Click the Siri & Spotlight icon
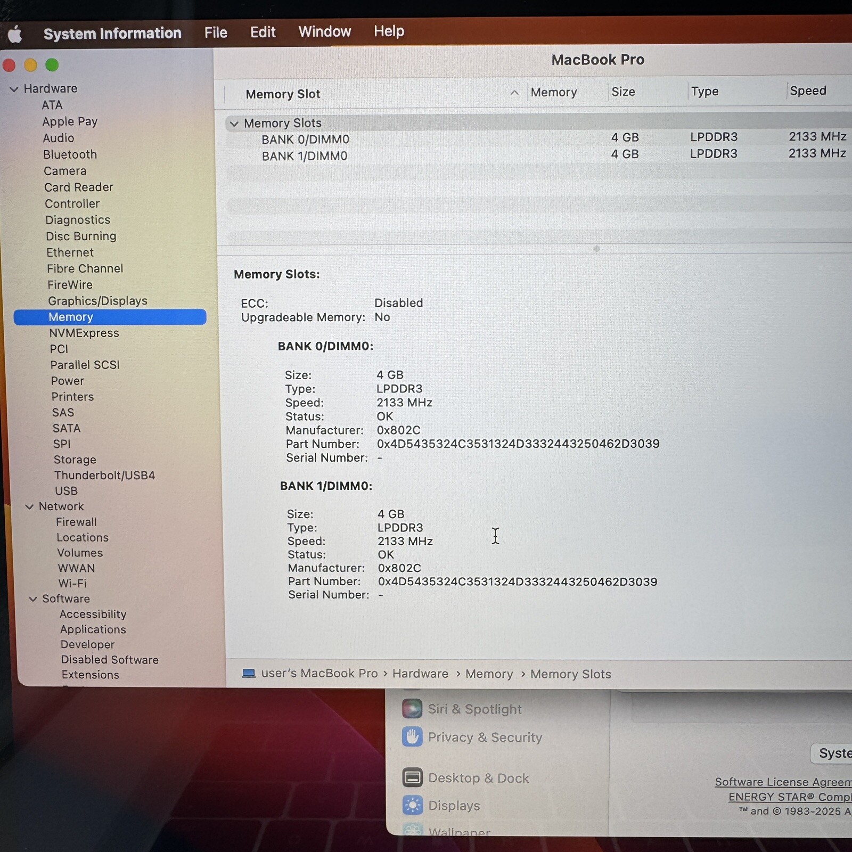Screen dimensions: 852x852 412,709
